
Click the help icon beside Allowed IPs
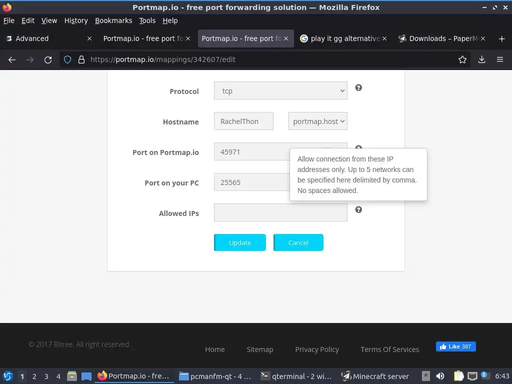tap(358, 209)
